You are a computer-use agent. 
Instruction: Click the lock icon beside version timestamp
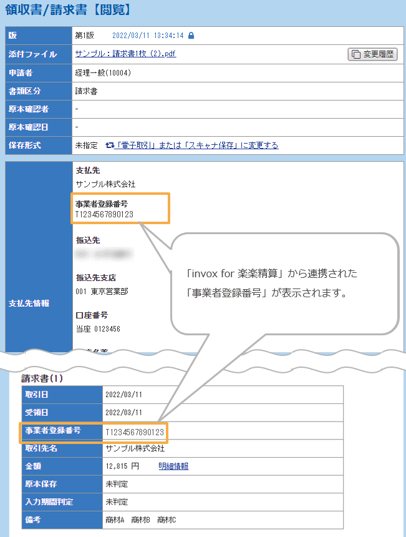point(191,36)
